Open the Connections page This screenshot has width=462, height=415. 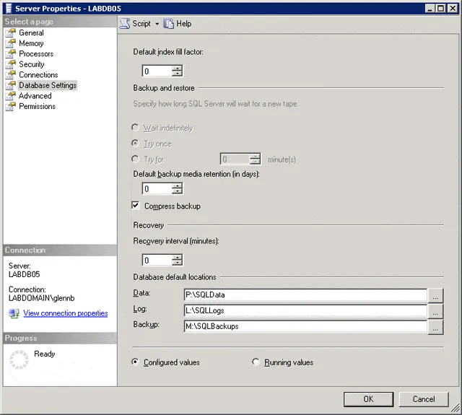tap(38, 75)
